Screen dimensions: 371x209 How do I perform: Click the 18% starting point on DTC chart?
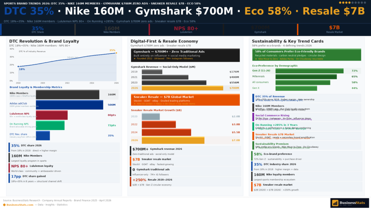(x=18, y=66)
